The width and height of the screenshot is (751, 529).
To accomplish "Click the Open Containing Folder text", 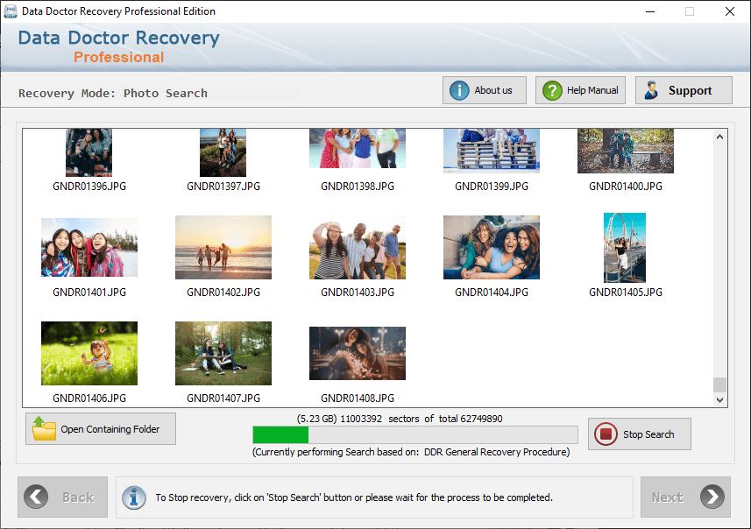I will (x=110, y=429).
